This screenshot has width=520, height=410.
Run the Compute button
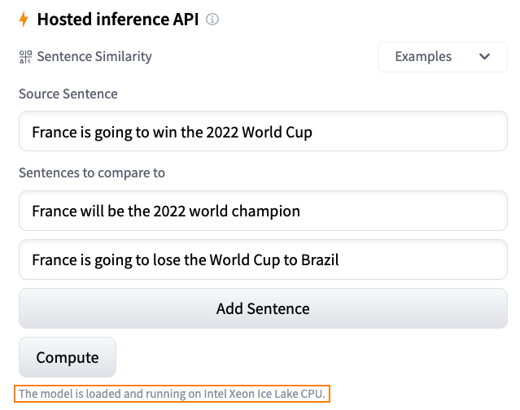tap(68, 358)
